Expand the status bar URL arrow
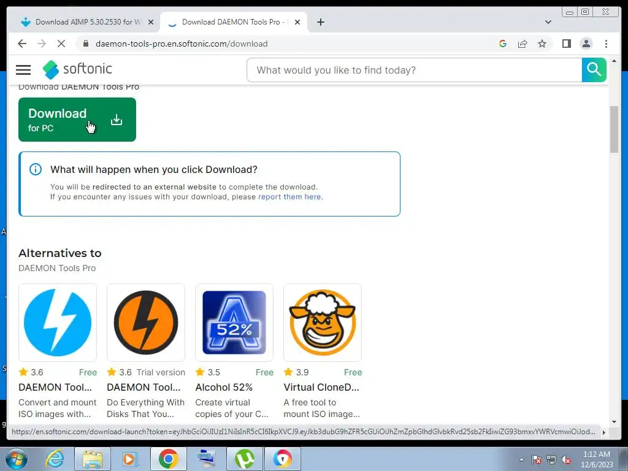628x471 pixels. [x=604, y=432]
